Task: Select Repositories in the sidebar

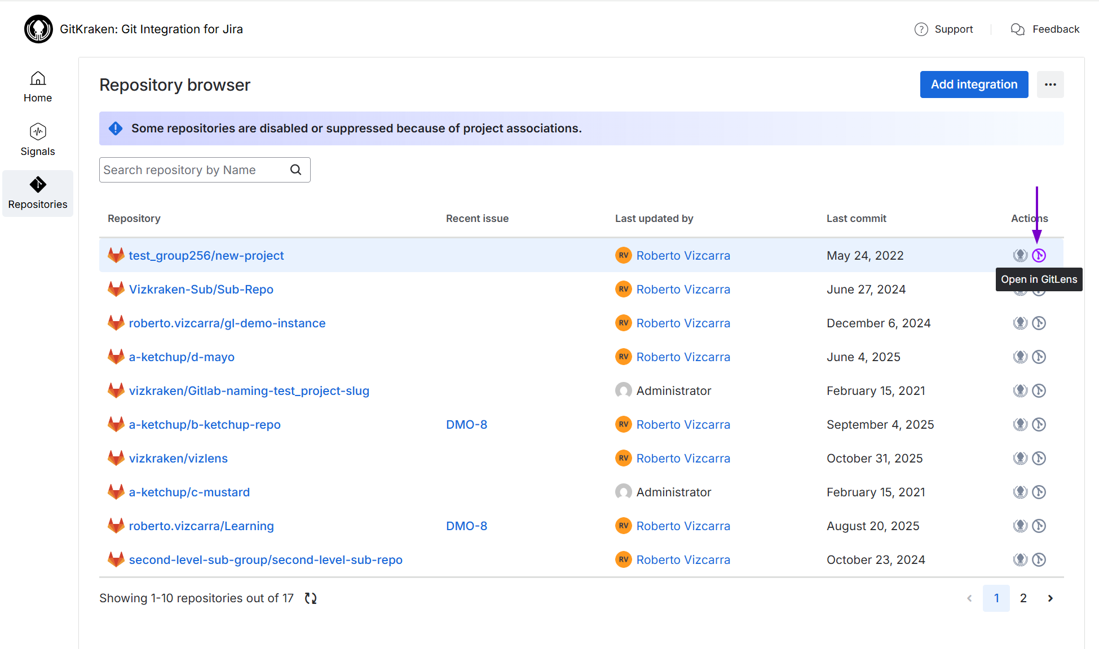Action: pyautogui.click(x=37, y=193)
